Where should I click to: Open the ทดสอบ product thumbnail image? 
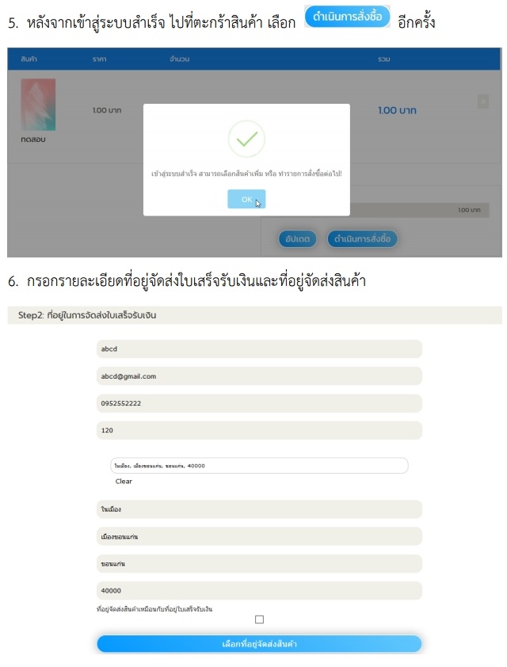38,105
